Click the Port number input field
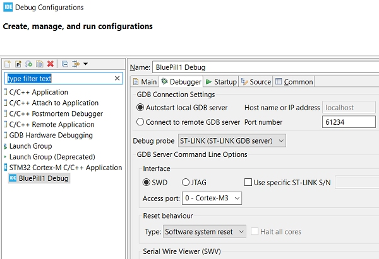The width and height of the screenshot is (379, 259). (x=349, y=122)
